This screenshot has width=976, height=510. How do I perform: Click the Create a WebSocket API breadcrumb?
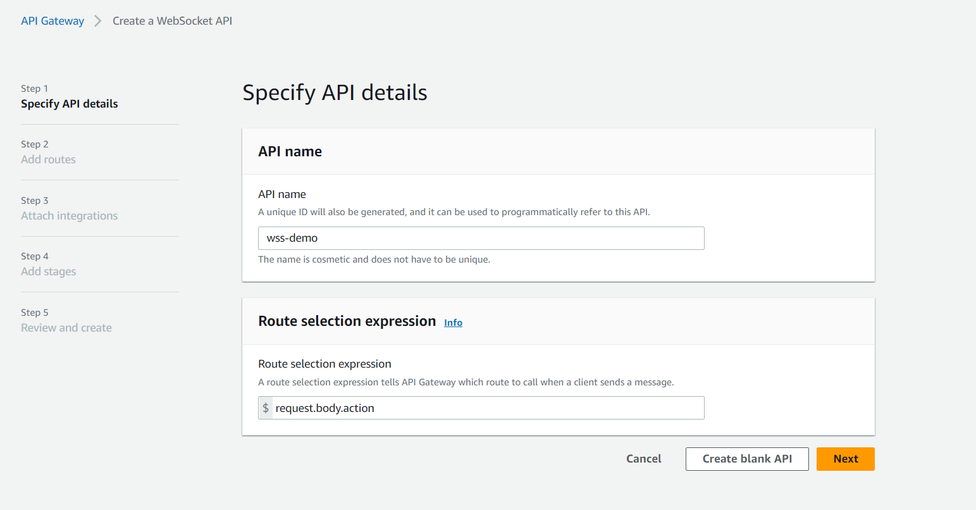point(172,21)
